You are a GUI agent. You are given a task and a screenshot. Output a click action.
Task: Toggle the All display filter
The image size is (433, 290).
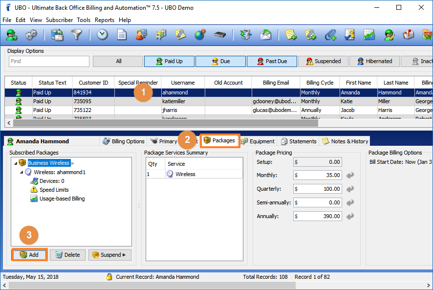pos(118,61)
